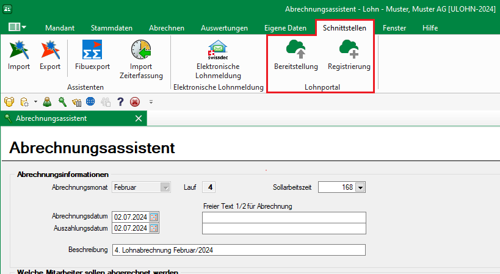The width and height of the screenshot is (500, 274).
Task: Switch to the Stammdaten ribbon tab
Action: (x=111, y=28)
